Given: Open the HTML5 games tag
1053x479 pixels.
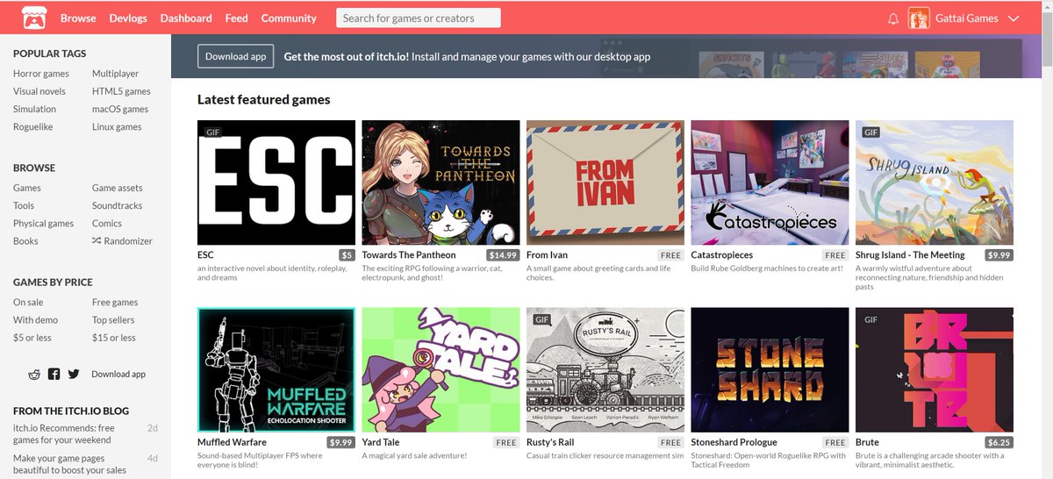Looking at the screenshot, I should (x=121, y=91).
